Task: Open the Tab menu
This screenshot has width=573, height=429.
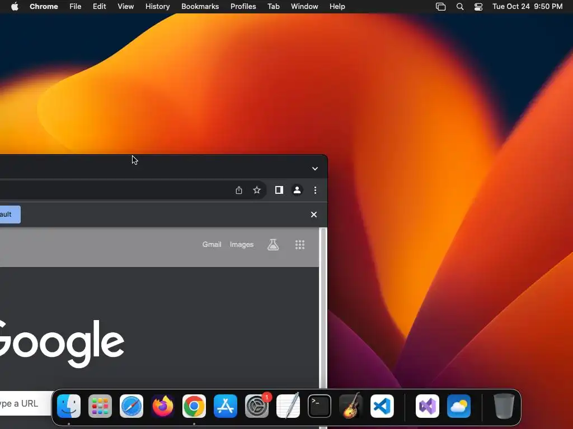Action: click(273, 7)
